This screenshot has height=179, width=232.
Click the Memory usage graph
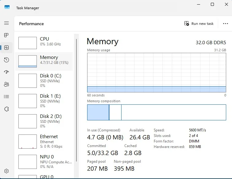tap(157, 73)
